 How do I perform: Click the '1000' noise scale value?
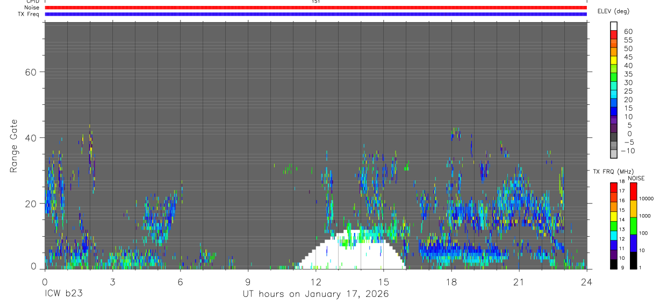click(x=645, y=216)
